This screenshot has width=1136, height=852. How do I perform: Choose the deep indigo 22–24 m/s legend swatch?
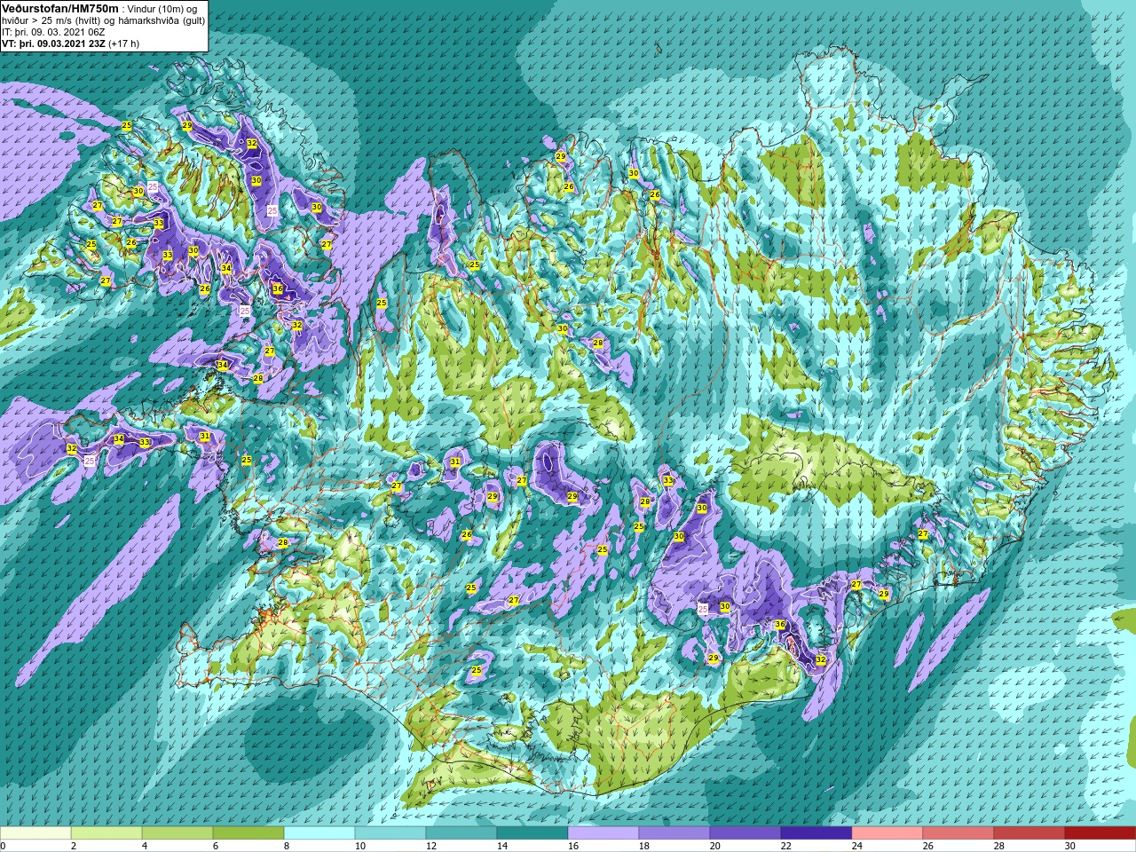click(816, 834)
